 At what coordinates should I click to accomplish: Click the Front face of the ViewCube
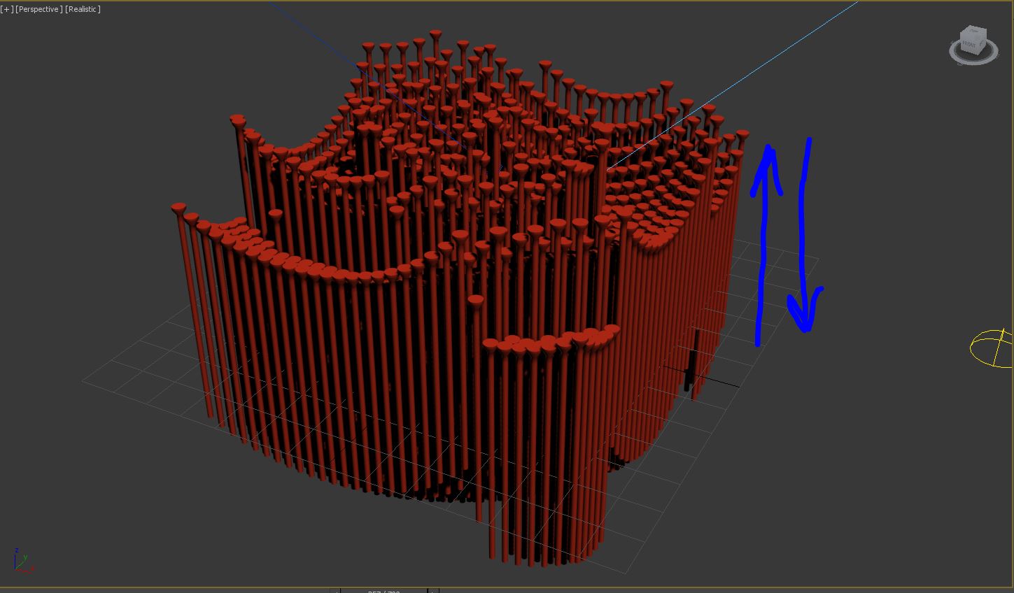pyautogui.click(x=969, y=45)
